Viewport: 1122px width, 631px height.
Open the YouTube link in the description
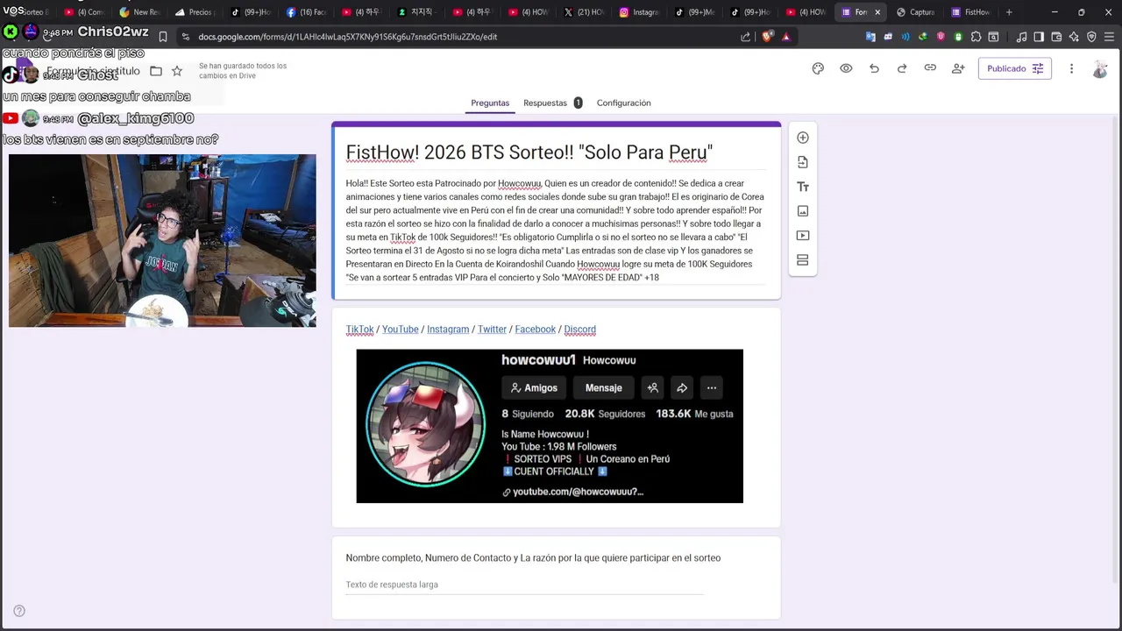400,330
